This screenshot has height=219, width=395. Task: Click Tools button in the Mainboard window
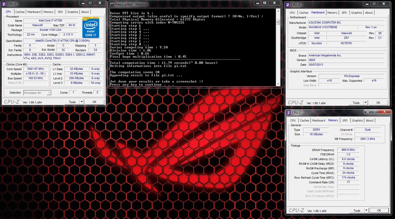[356, 103]
